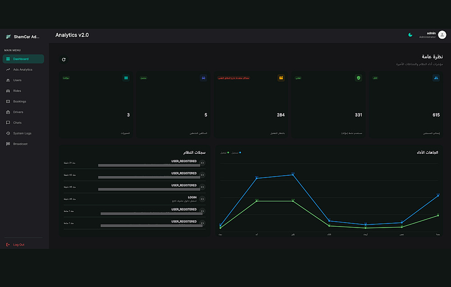Image resolution: width=451 pixels, height=287 pixels.
Task: Open the Dashboard menu item
Action: (23, 59)
